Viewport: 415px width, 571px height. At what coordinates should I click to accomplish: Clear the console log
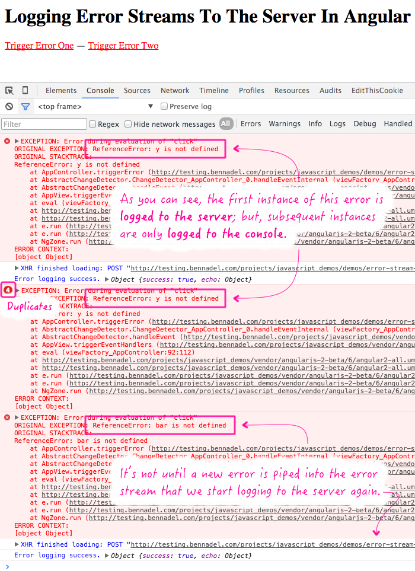(9, 107)
